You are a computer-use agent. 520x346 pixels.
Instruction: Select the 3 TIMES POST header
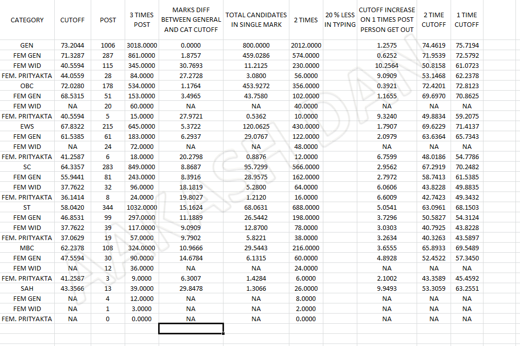click(141, 20)
